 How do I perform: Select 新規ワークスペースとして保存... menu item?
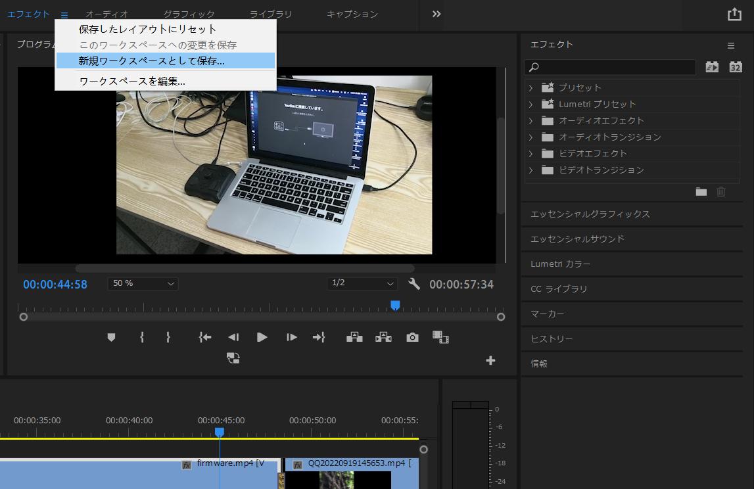pos(152,61)
